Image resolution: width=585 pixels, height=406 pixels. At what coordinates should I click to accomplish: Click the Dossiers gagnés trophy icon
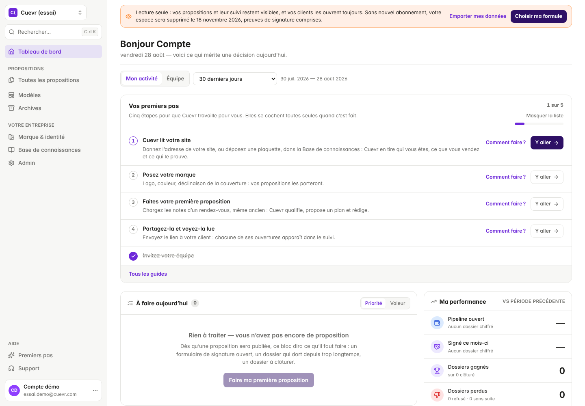[437, 371]
